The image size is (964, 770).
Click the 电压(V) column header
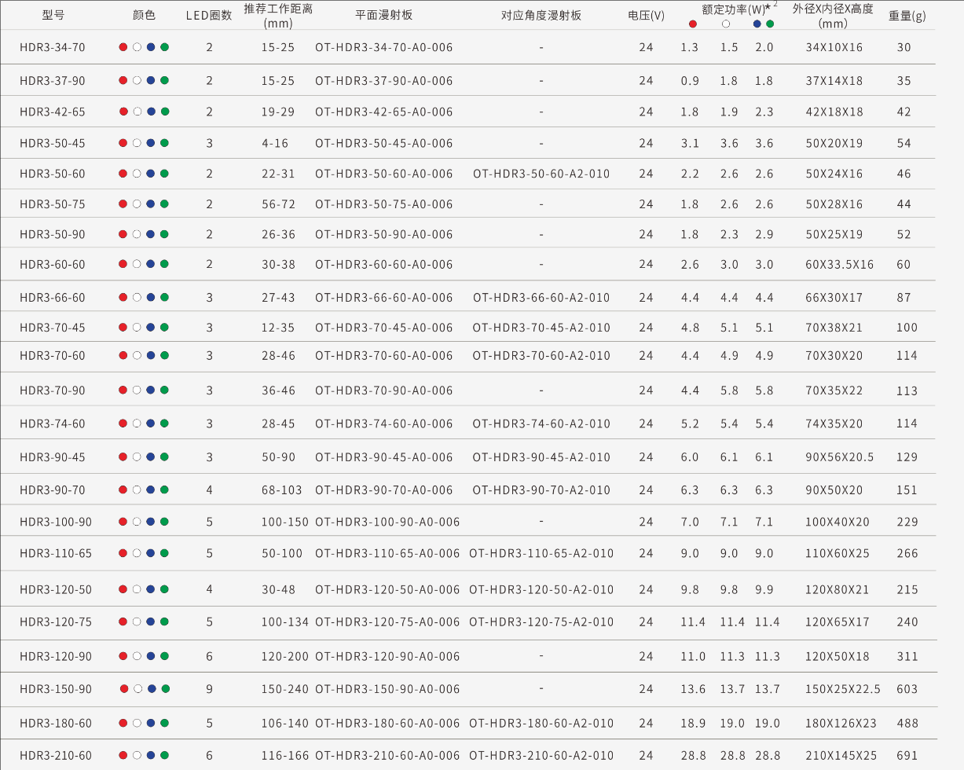(646, 15)
